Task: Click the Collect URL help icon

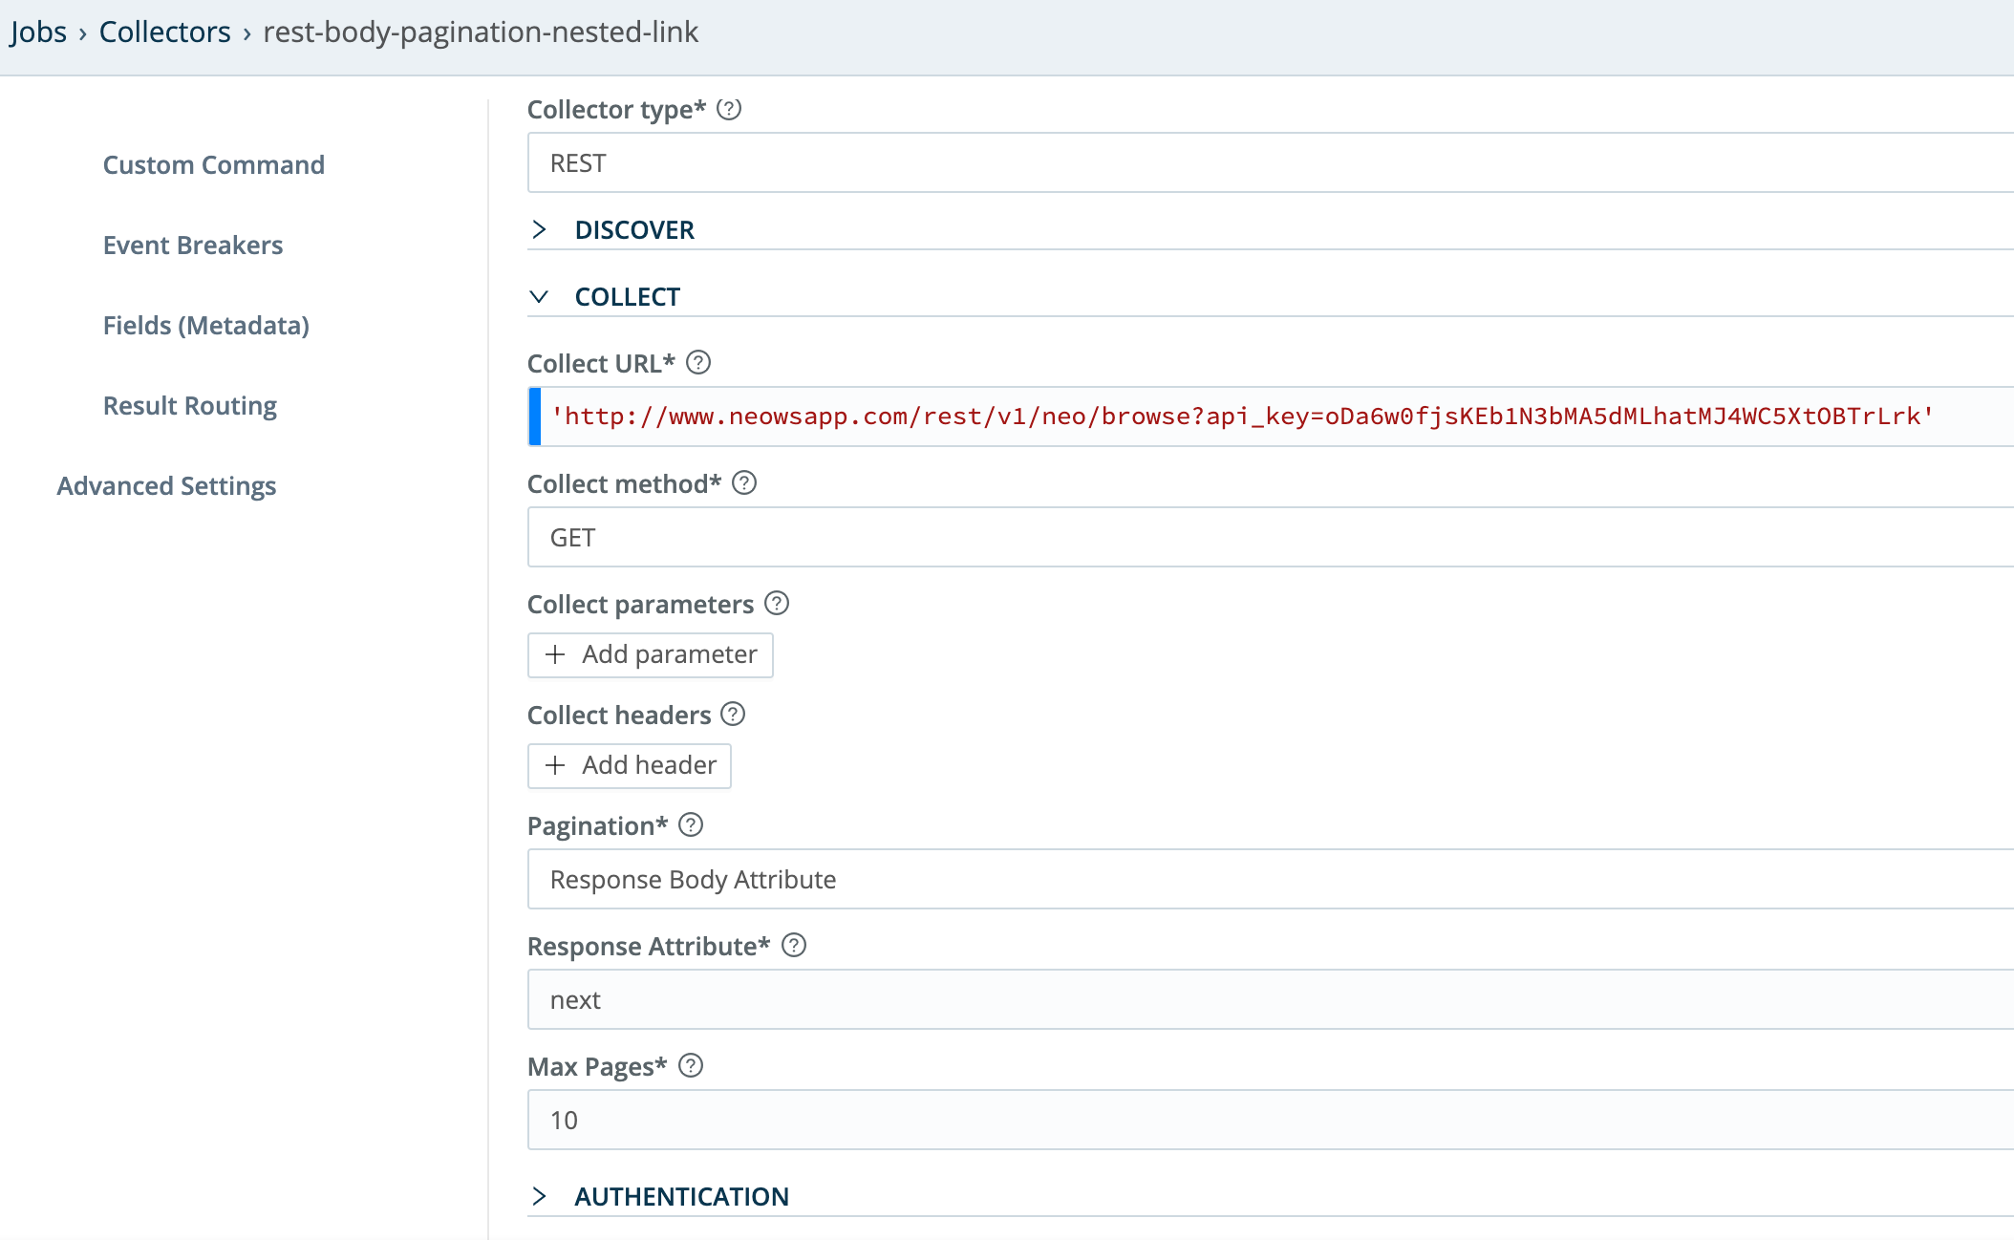Action: (697, 362)
